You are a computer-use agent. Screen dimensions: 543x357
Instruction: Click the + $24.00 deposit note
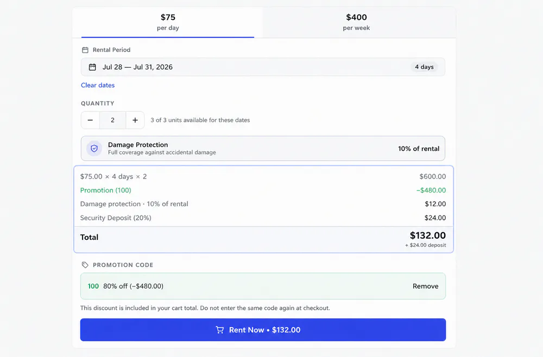pos(426,245)
